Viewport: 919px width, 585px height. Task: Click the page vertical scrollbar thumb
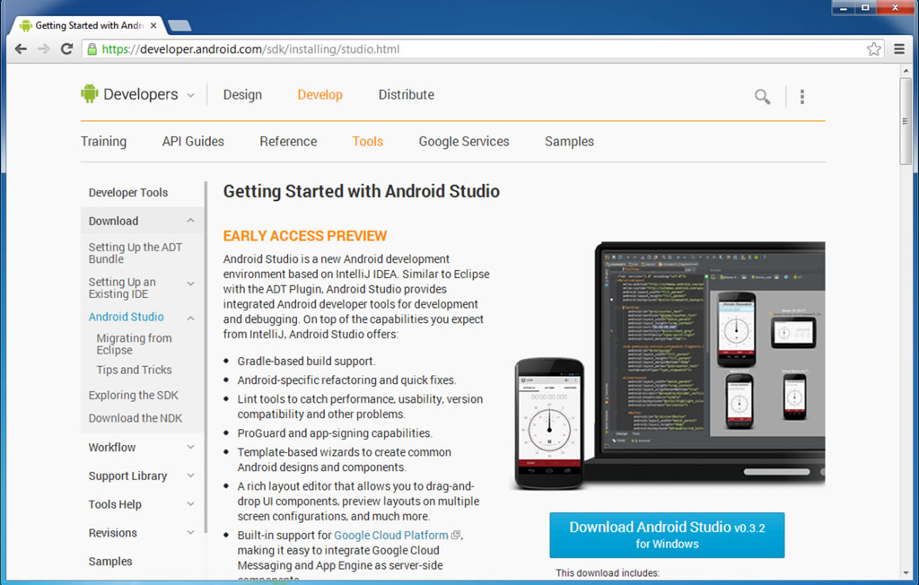906,121
